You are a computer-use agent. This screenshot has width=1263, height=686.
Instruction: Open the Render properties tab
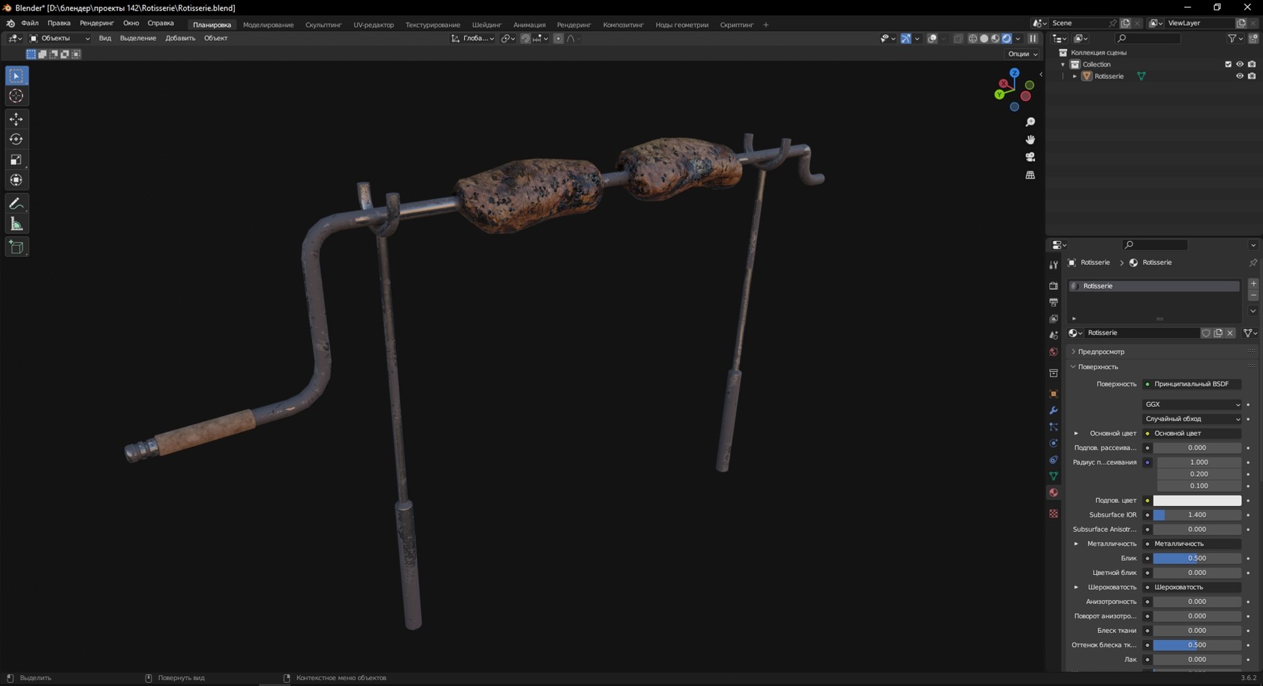coord(1053,286)
